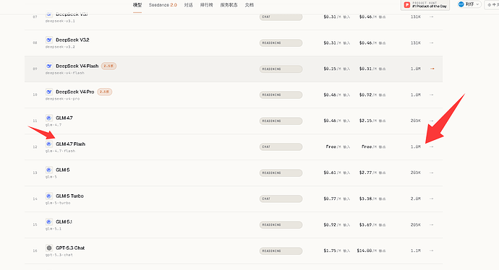Image resolution: width=499 pixels, height=270 pixels.
Task: Click the 2.0M context value for GLM 5 Turbo
Action: pyautogui.click(x=415, y=199)
